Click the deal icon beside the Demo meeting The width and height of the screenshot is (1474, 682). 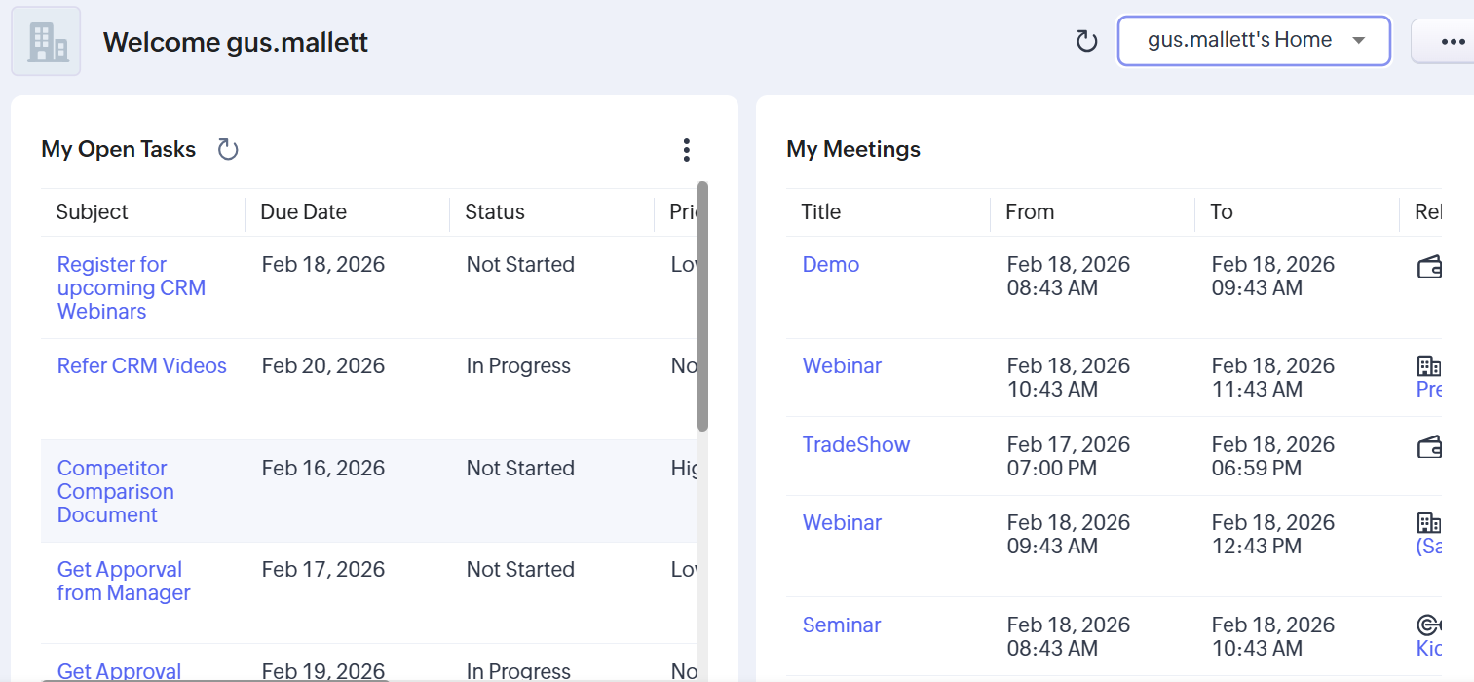tap(1428, 265)
